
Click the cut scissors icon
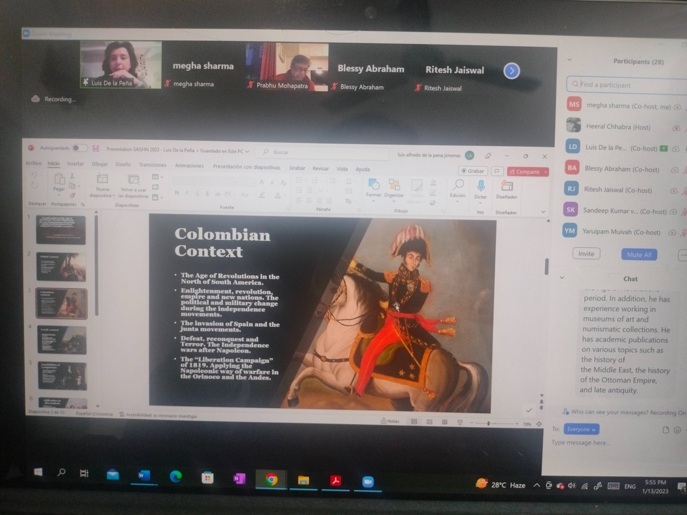[x=72, y=176]
